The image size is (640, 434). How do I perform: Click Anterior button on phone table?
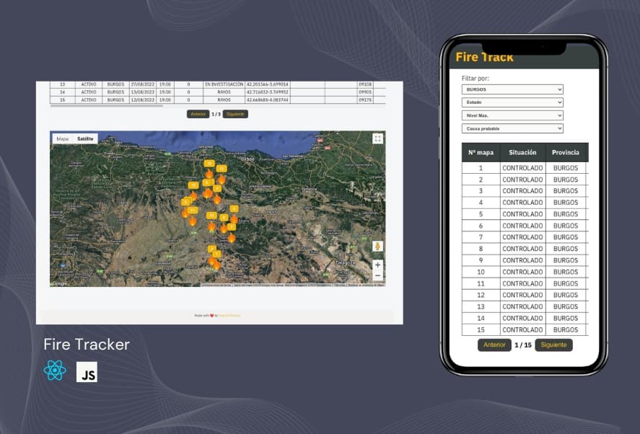pos(494,345)
